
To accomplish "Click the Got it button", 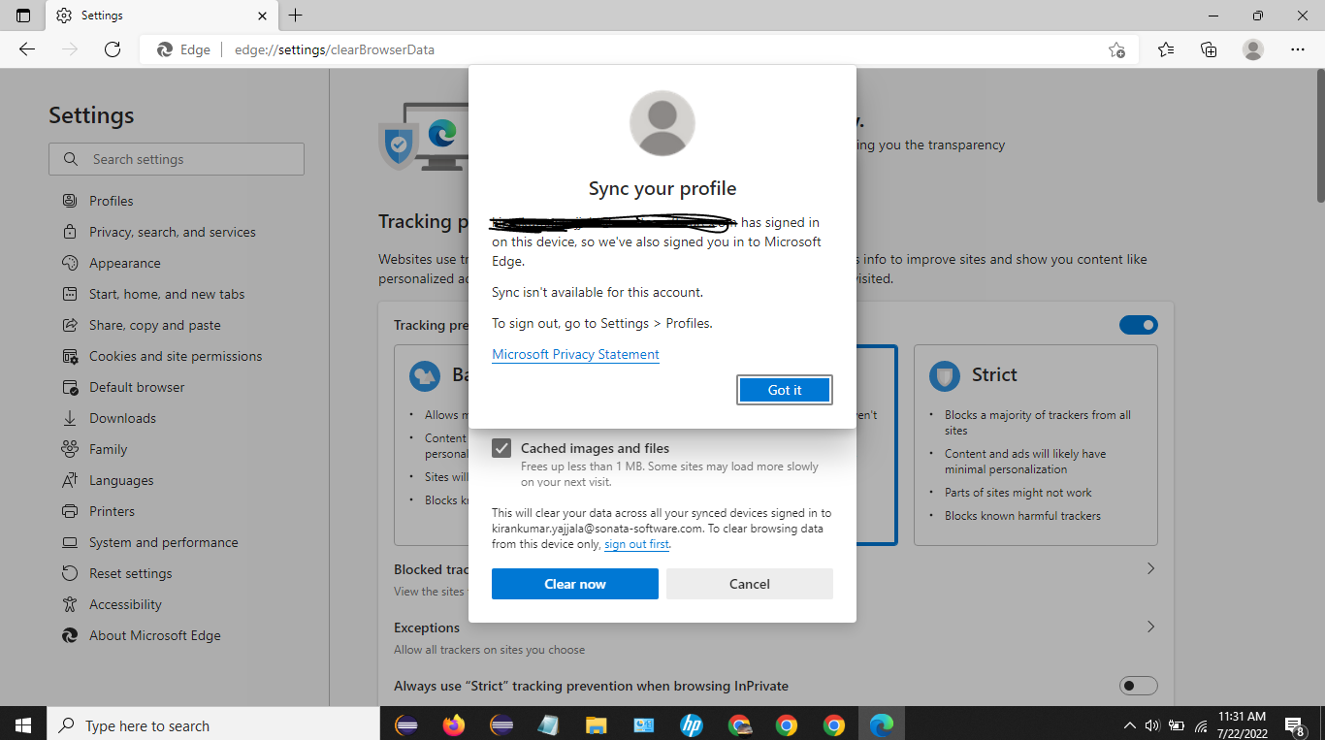I will point(785,390).
